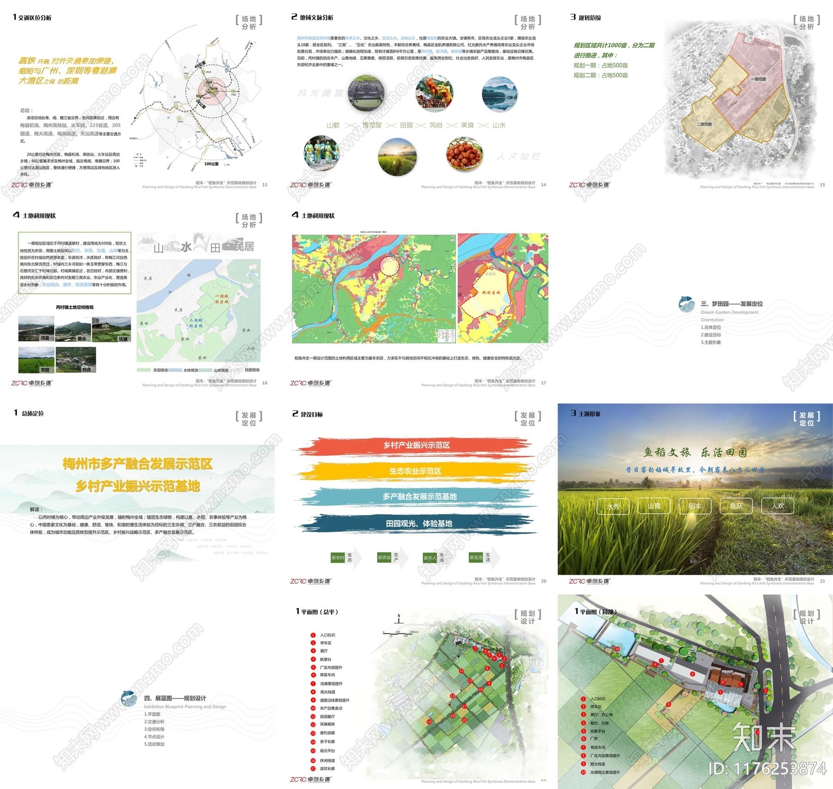Viewport: 833px width, 789px height.
Task: Click the green 新农人 tag
Action: coord(430,558)
